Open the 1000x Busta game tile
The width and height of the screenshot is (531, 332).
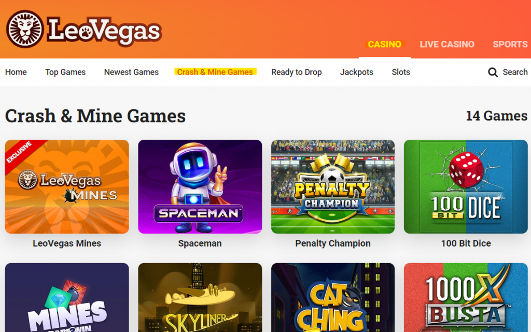(x=466, y=297)
